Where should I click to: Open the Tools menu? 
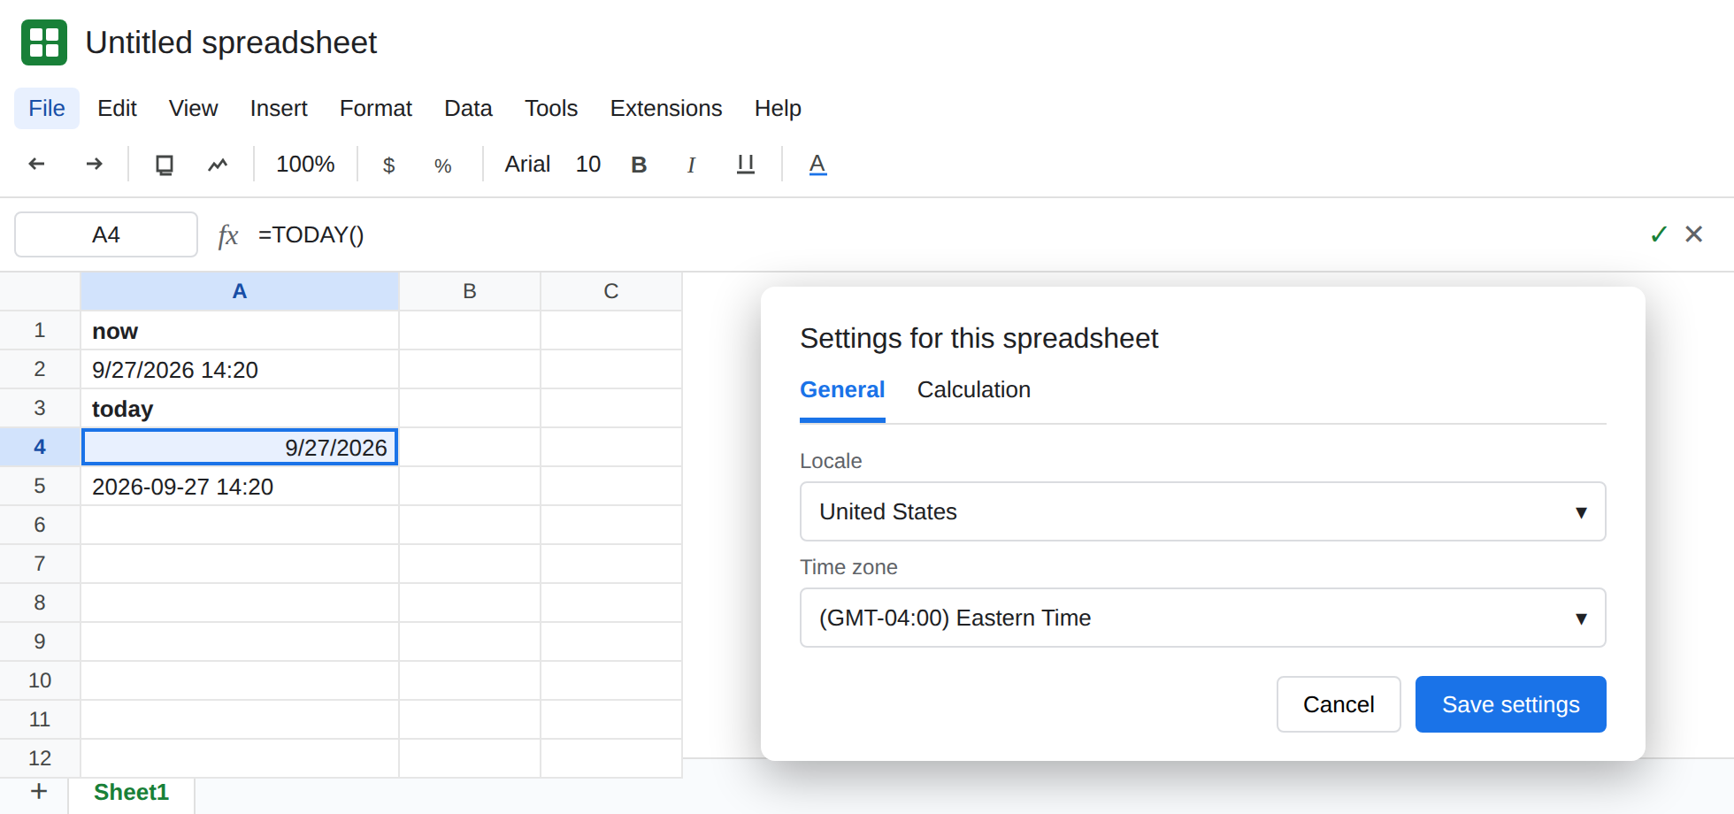pos(551,108)
